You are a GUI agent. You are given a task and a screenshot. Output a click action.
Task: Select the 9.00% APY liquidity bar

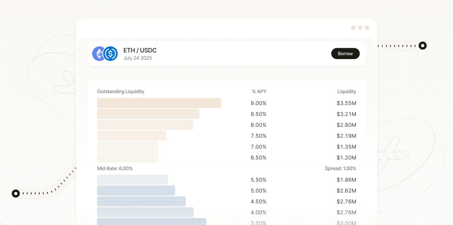click(159, 103)
